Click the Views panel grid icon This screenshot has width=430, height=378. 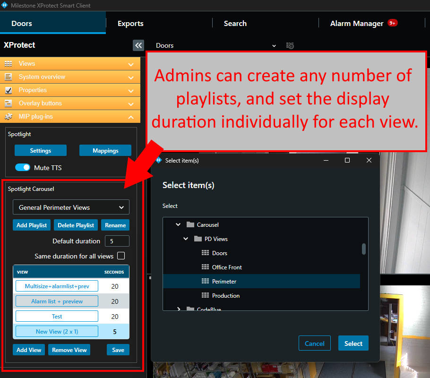click(9, 64)
